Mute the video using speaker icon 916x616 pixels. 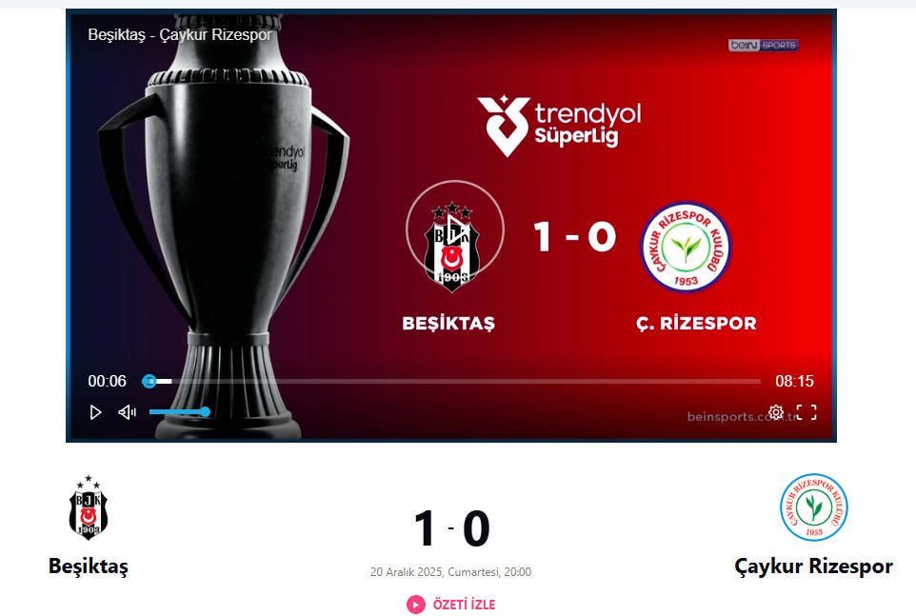click(127, 413)
